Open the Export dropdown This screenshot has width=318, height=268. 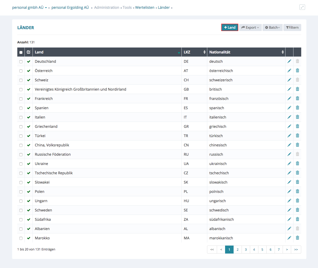[250, 27]
